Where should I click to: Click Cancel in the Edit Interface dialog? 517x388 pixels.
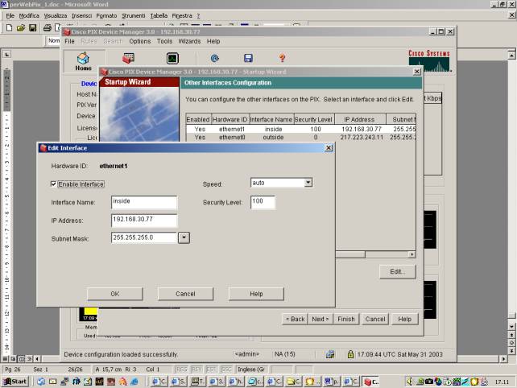coord(185,294)
